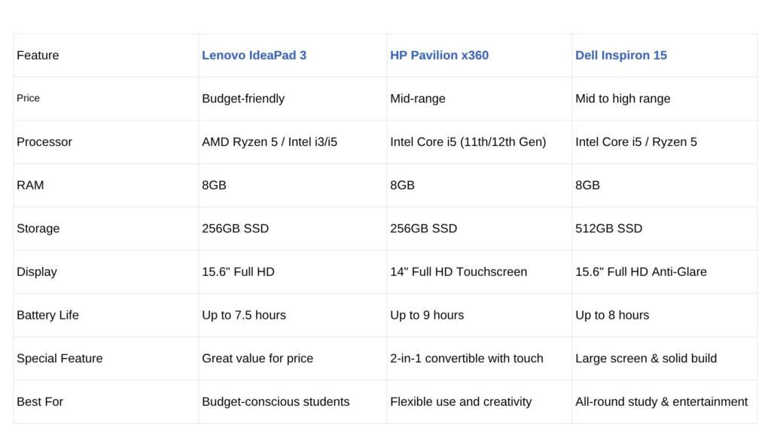
Task: Select the RAM row label
Action: click(30, 185)
